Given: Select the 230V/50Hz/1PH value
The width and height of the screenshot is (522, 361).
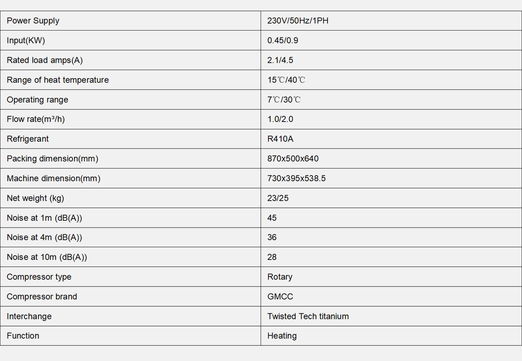Looking at the screenshot, I should point(298,21).
